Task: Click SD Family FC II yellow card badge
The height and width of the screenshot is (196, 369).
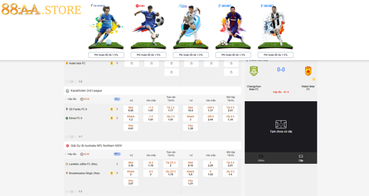Action: [x=112, y=109]
